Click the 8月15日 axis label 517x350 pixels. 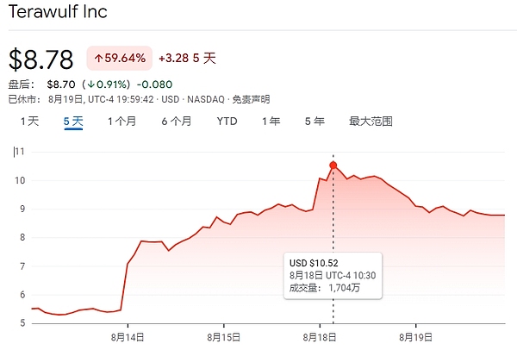pos(223,337)
